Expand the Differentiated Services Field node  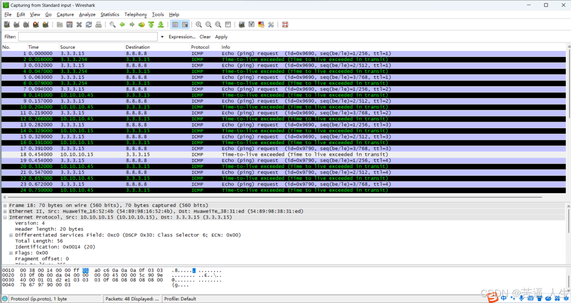(x=11, y=235)
